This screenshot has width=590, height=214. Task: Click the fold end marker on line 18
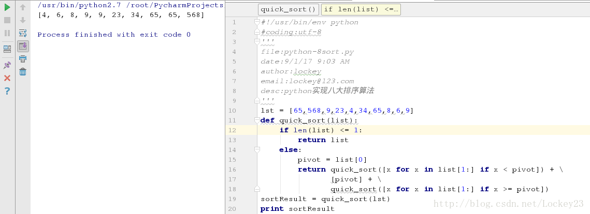tap(257, 189)
